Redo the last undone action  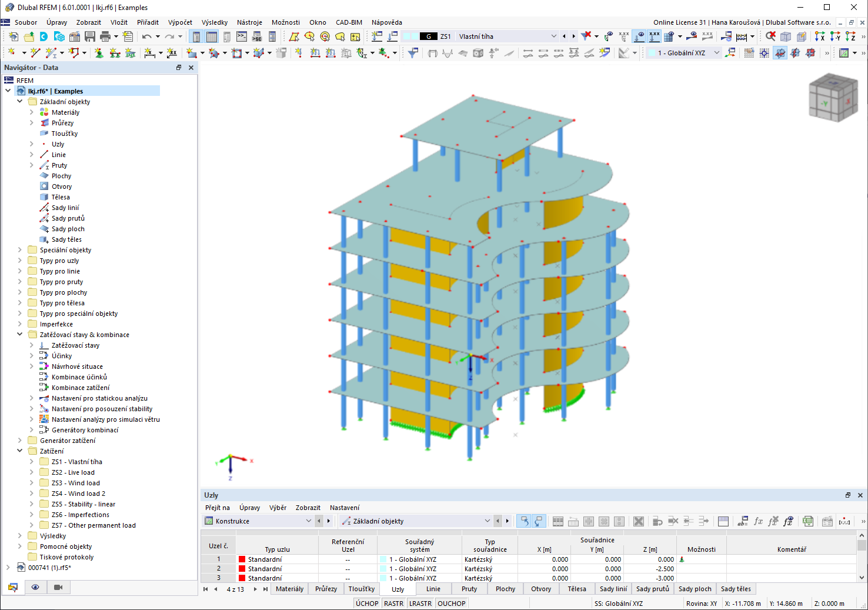click(x=169, y=36)
